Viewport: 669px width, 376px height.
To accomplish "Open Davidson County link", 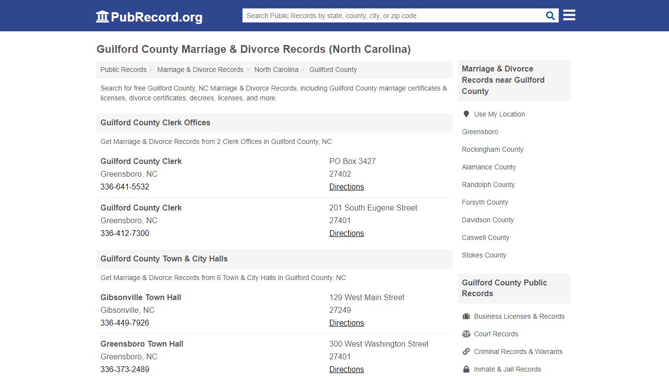I will pyautogui.click(x=488, y=220).
